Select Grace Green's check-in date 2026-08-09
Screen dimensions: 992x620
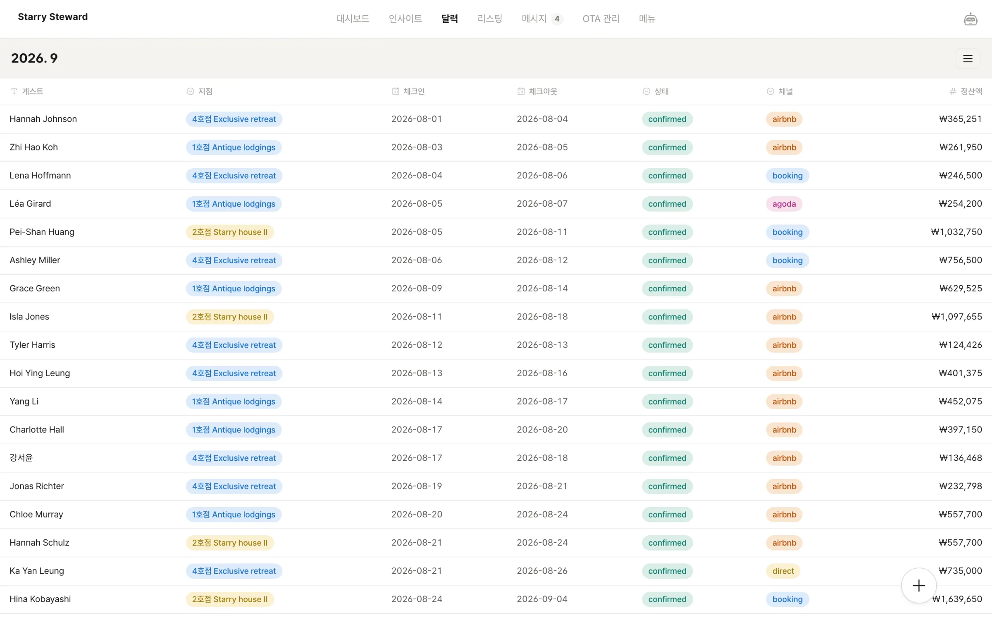point(417,289)
